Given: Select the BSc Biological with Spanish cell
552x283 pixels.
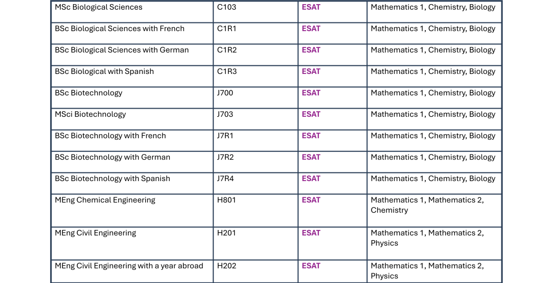Looking at the screenshot, I should point(104,72).
